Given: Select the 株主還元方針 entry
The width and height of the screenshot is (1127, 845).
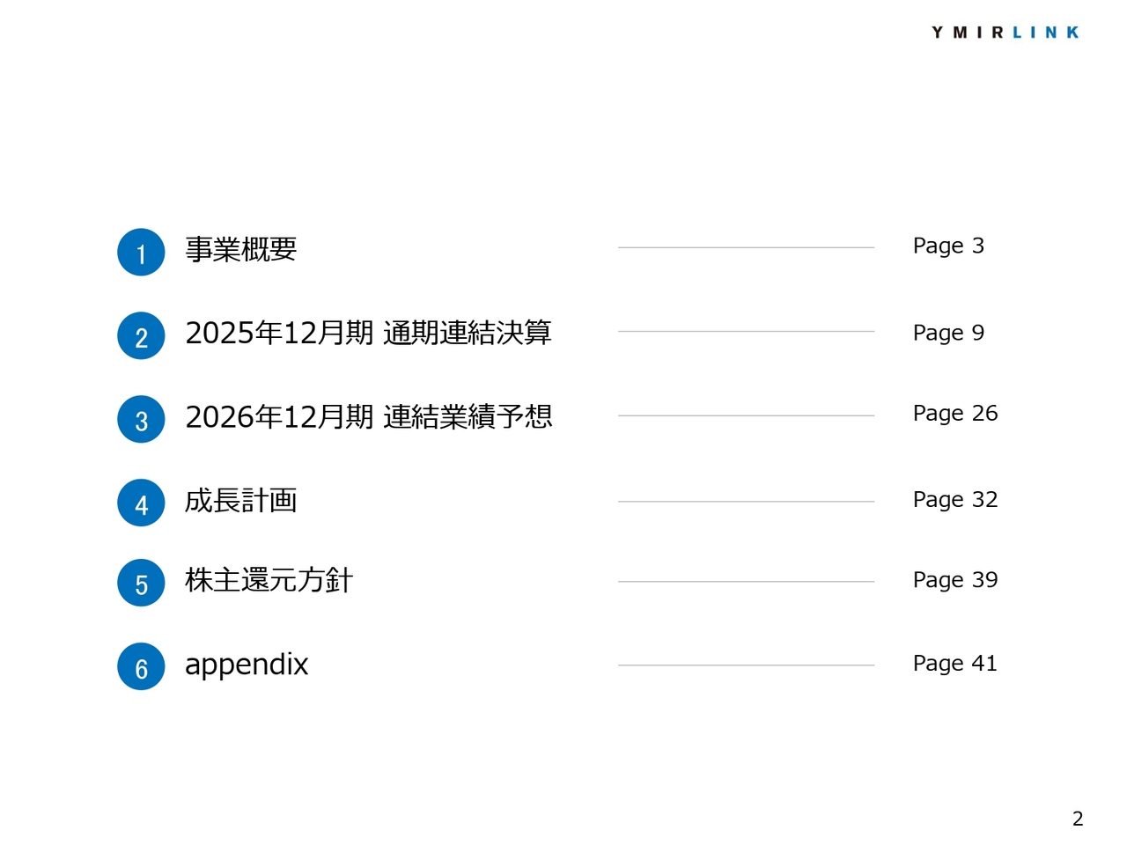Looking at the screenshot, I should click(269, 580).
